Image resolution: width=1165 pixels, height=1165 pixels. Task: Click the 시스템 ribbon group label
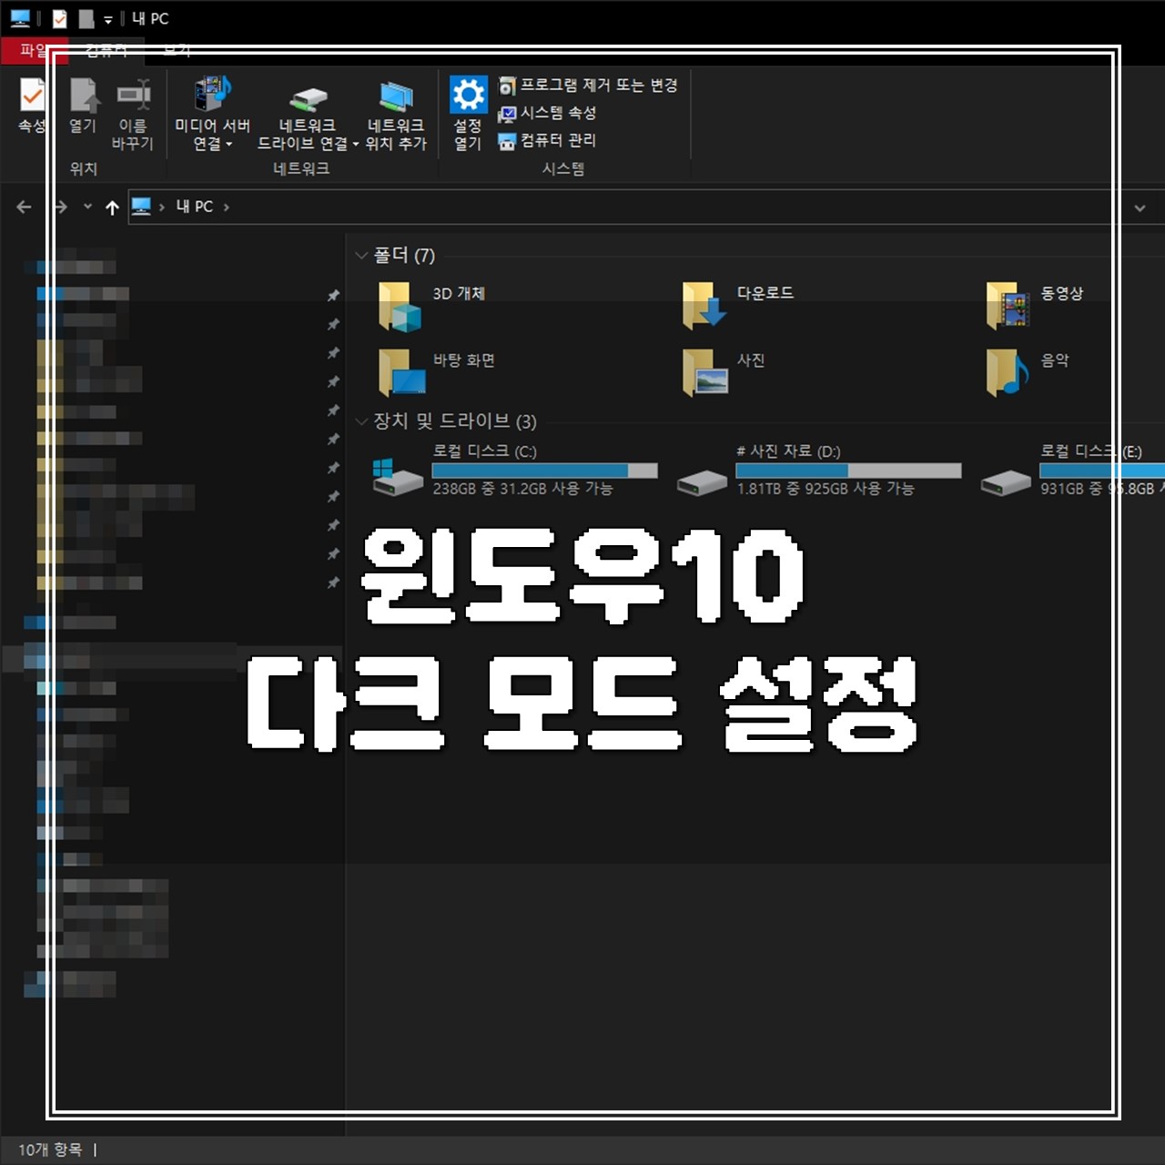pyautogui.click(x=563, y=168)
